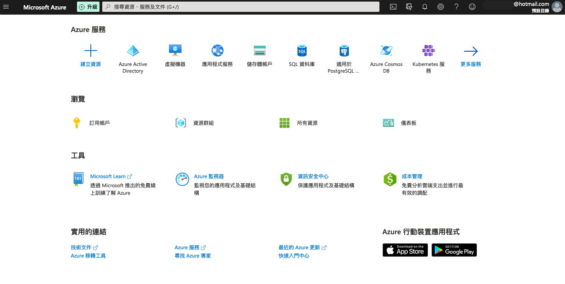This screenshot has width=565, height=284.
Task: Click the 所有資源 green grid icon
Action: coord(284,123)
